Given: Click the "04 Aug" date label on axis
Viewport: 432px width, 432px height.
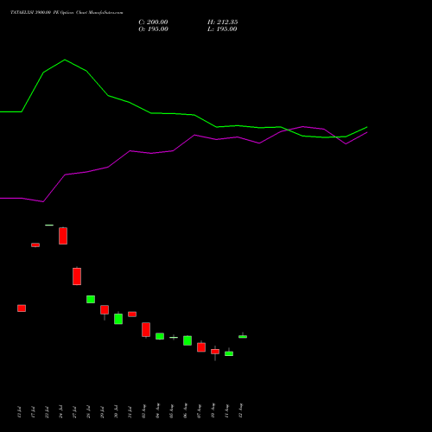Looking at the screenshot, I should [157, 411].
